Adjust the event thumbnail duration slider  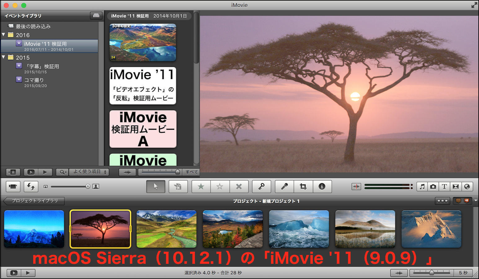coord(177,172)
